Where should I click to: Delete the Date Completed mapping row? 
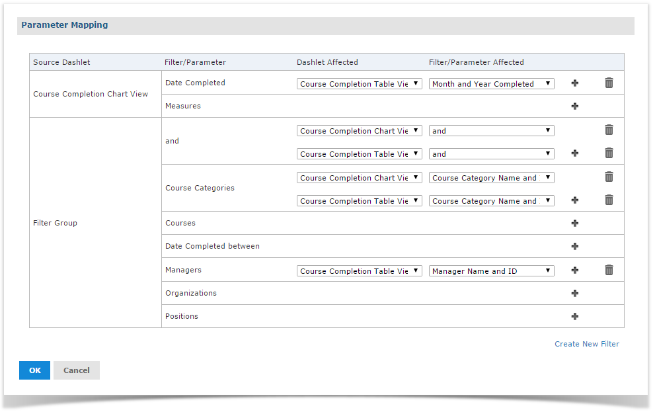(609, 83)
